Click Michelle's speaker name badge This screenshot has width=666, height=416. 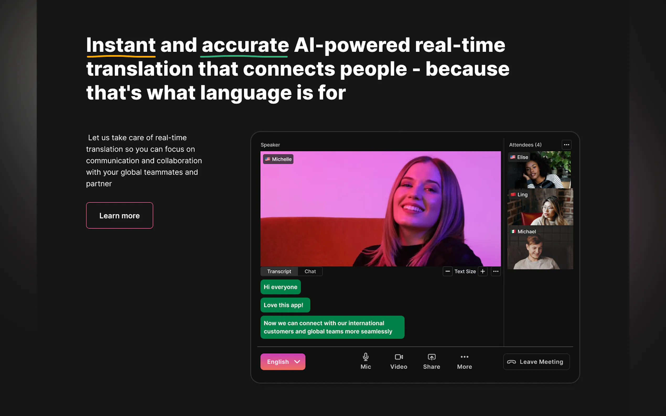point(278,159)
